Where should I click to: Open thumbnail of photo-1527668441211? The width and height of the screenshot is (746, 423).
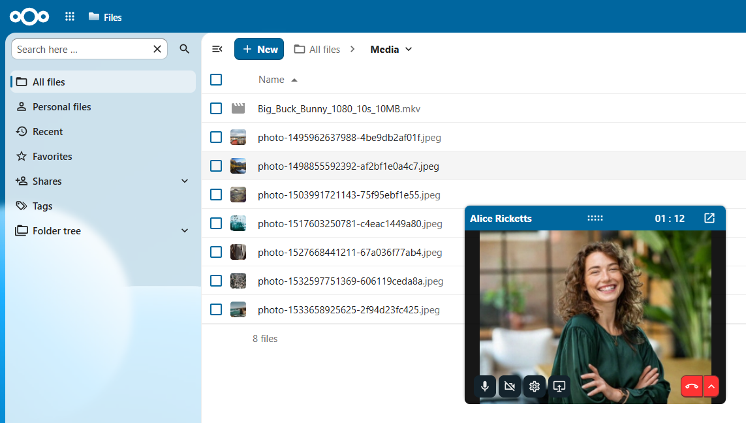pos(238,252)
